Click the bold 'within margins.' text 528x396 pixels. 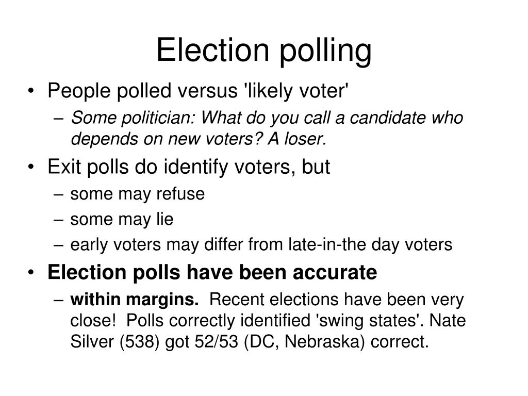tap(135, 300)
